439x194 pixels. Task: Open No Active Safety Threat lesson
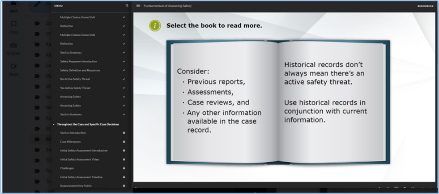click(75, 79)
